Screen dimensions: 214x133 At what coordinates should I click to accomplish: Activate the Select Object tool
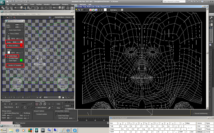point(25,8)
